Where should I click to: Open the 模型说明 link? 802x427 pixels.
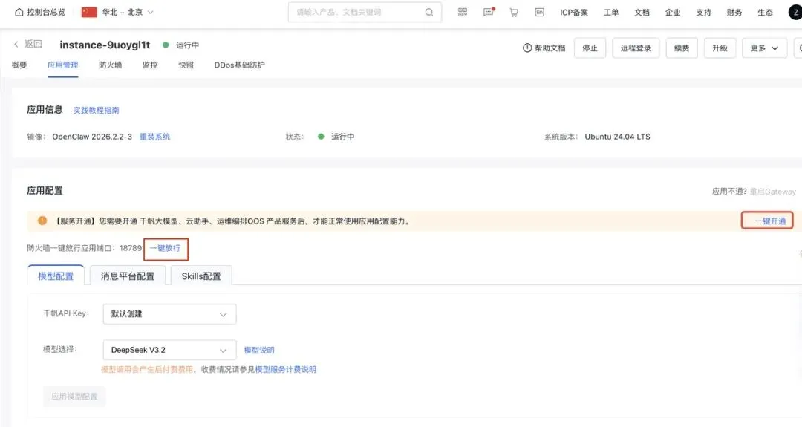pyautogui.click(x=259, y=350)
